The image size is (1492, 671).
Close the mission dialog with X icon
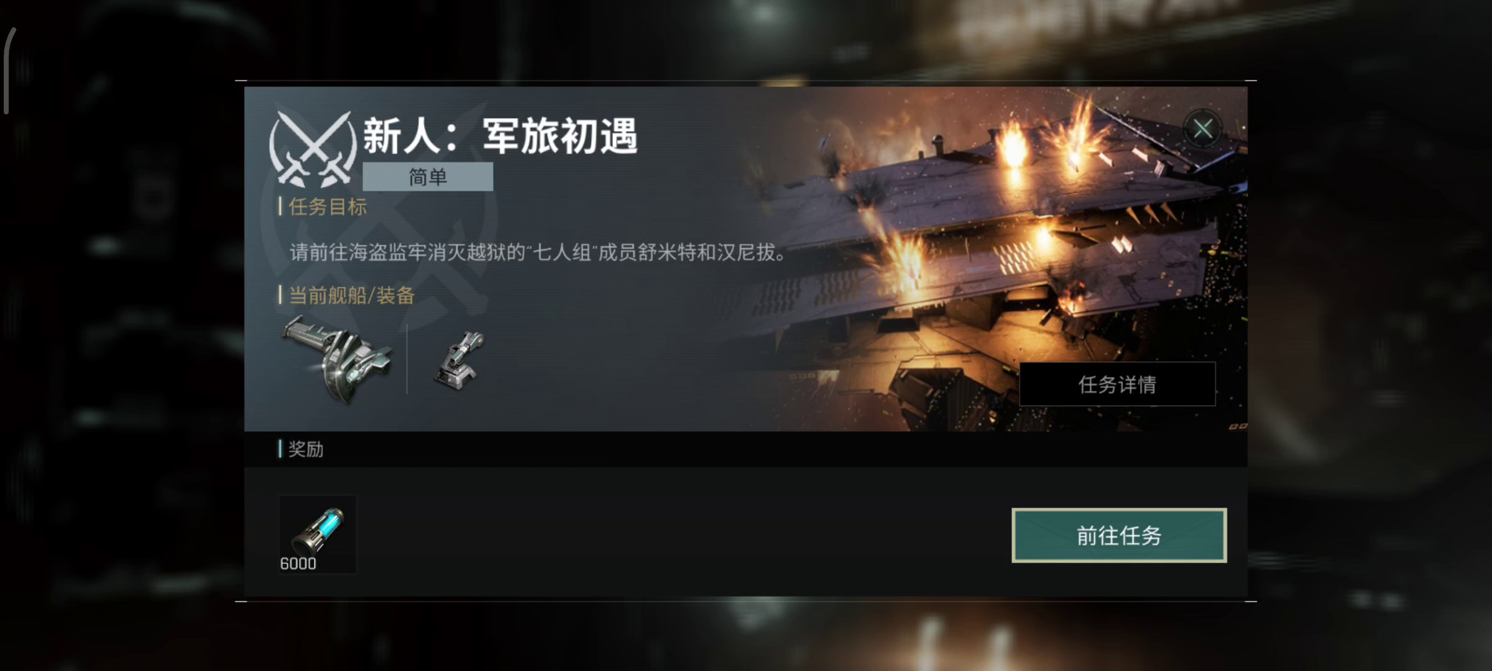[1202, 129]
